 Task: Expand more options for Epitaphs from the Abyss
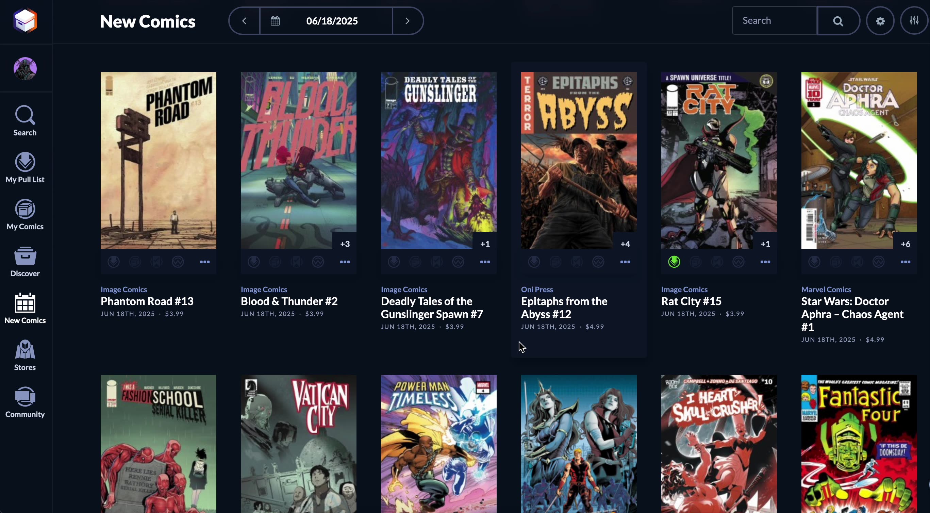tap(625, 261)
